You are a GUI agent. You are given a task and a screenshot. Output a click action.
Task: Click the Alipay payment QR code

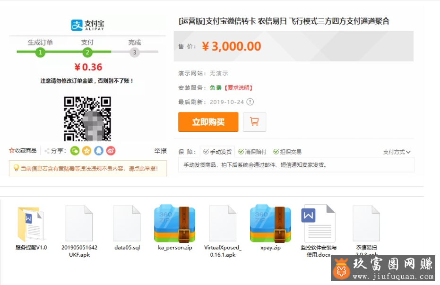coord(87,119)
